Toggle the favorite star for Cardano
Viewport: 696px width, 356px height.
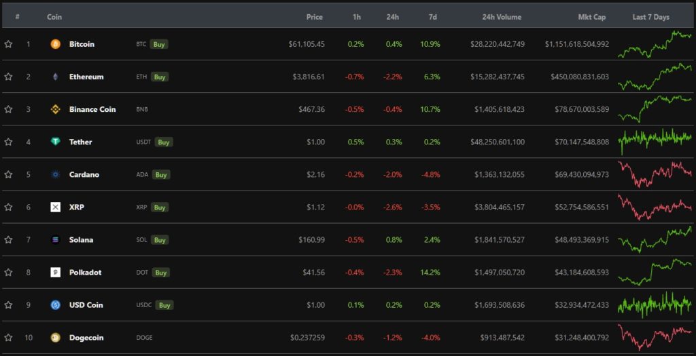(x=8, y=174)
